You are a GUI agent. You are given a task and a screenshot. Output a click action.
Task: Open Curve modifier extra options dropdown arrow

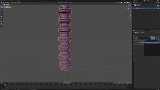pos(155,39)
